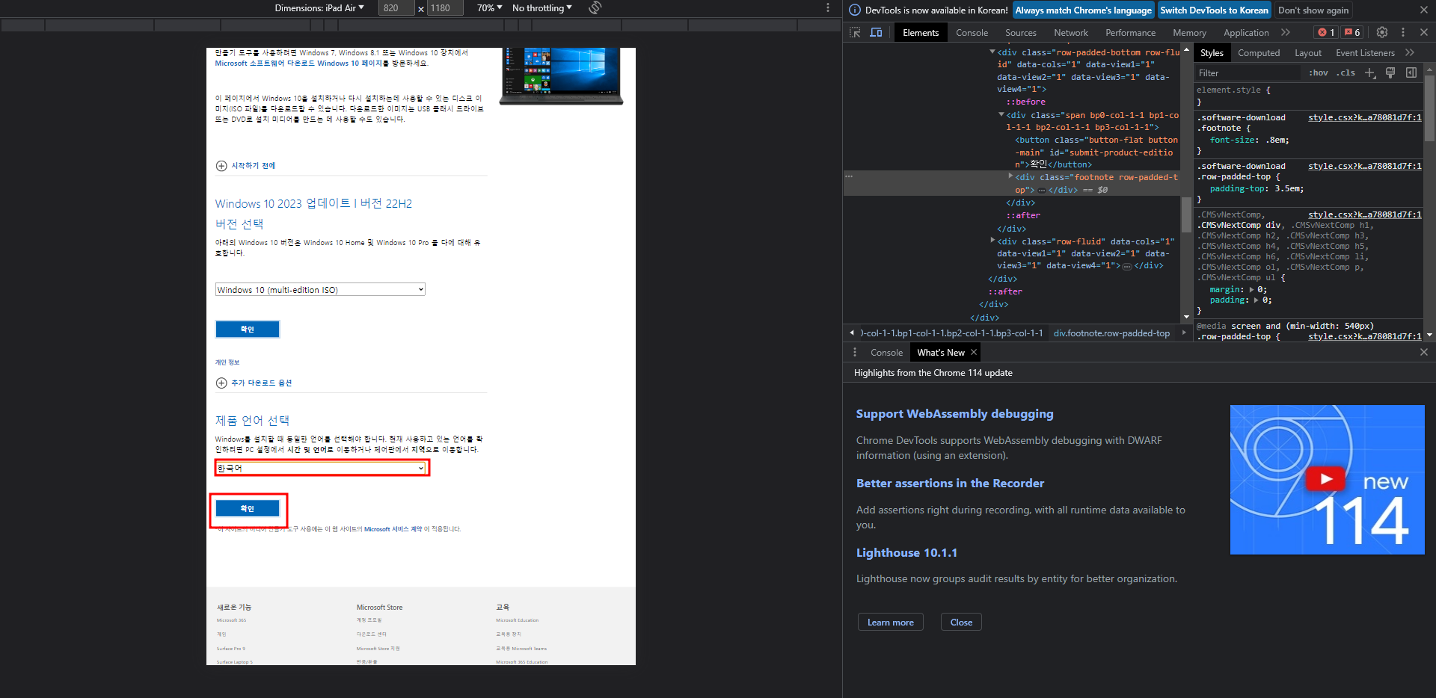The height and width of the screenshot is (698, 1436).
Task: Switch to the Console panel tab
Action: (x=972, y=32)
